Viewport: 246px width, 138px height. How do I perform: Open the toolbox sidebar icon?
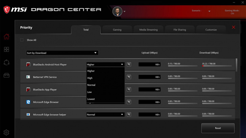(x=6, y=75)
